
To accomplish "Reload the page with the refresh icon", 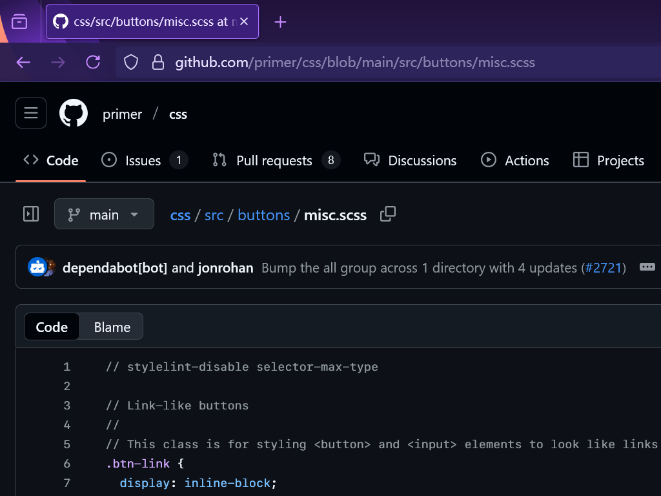I will click(93, 62).
